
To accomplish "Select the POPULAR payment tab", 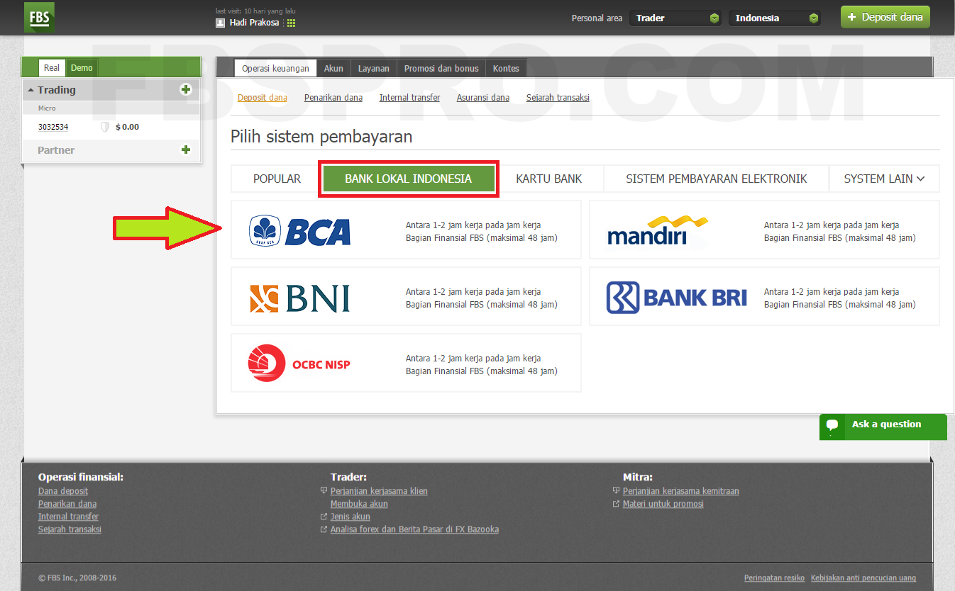I will coord(277,179).
